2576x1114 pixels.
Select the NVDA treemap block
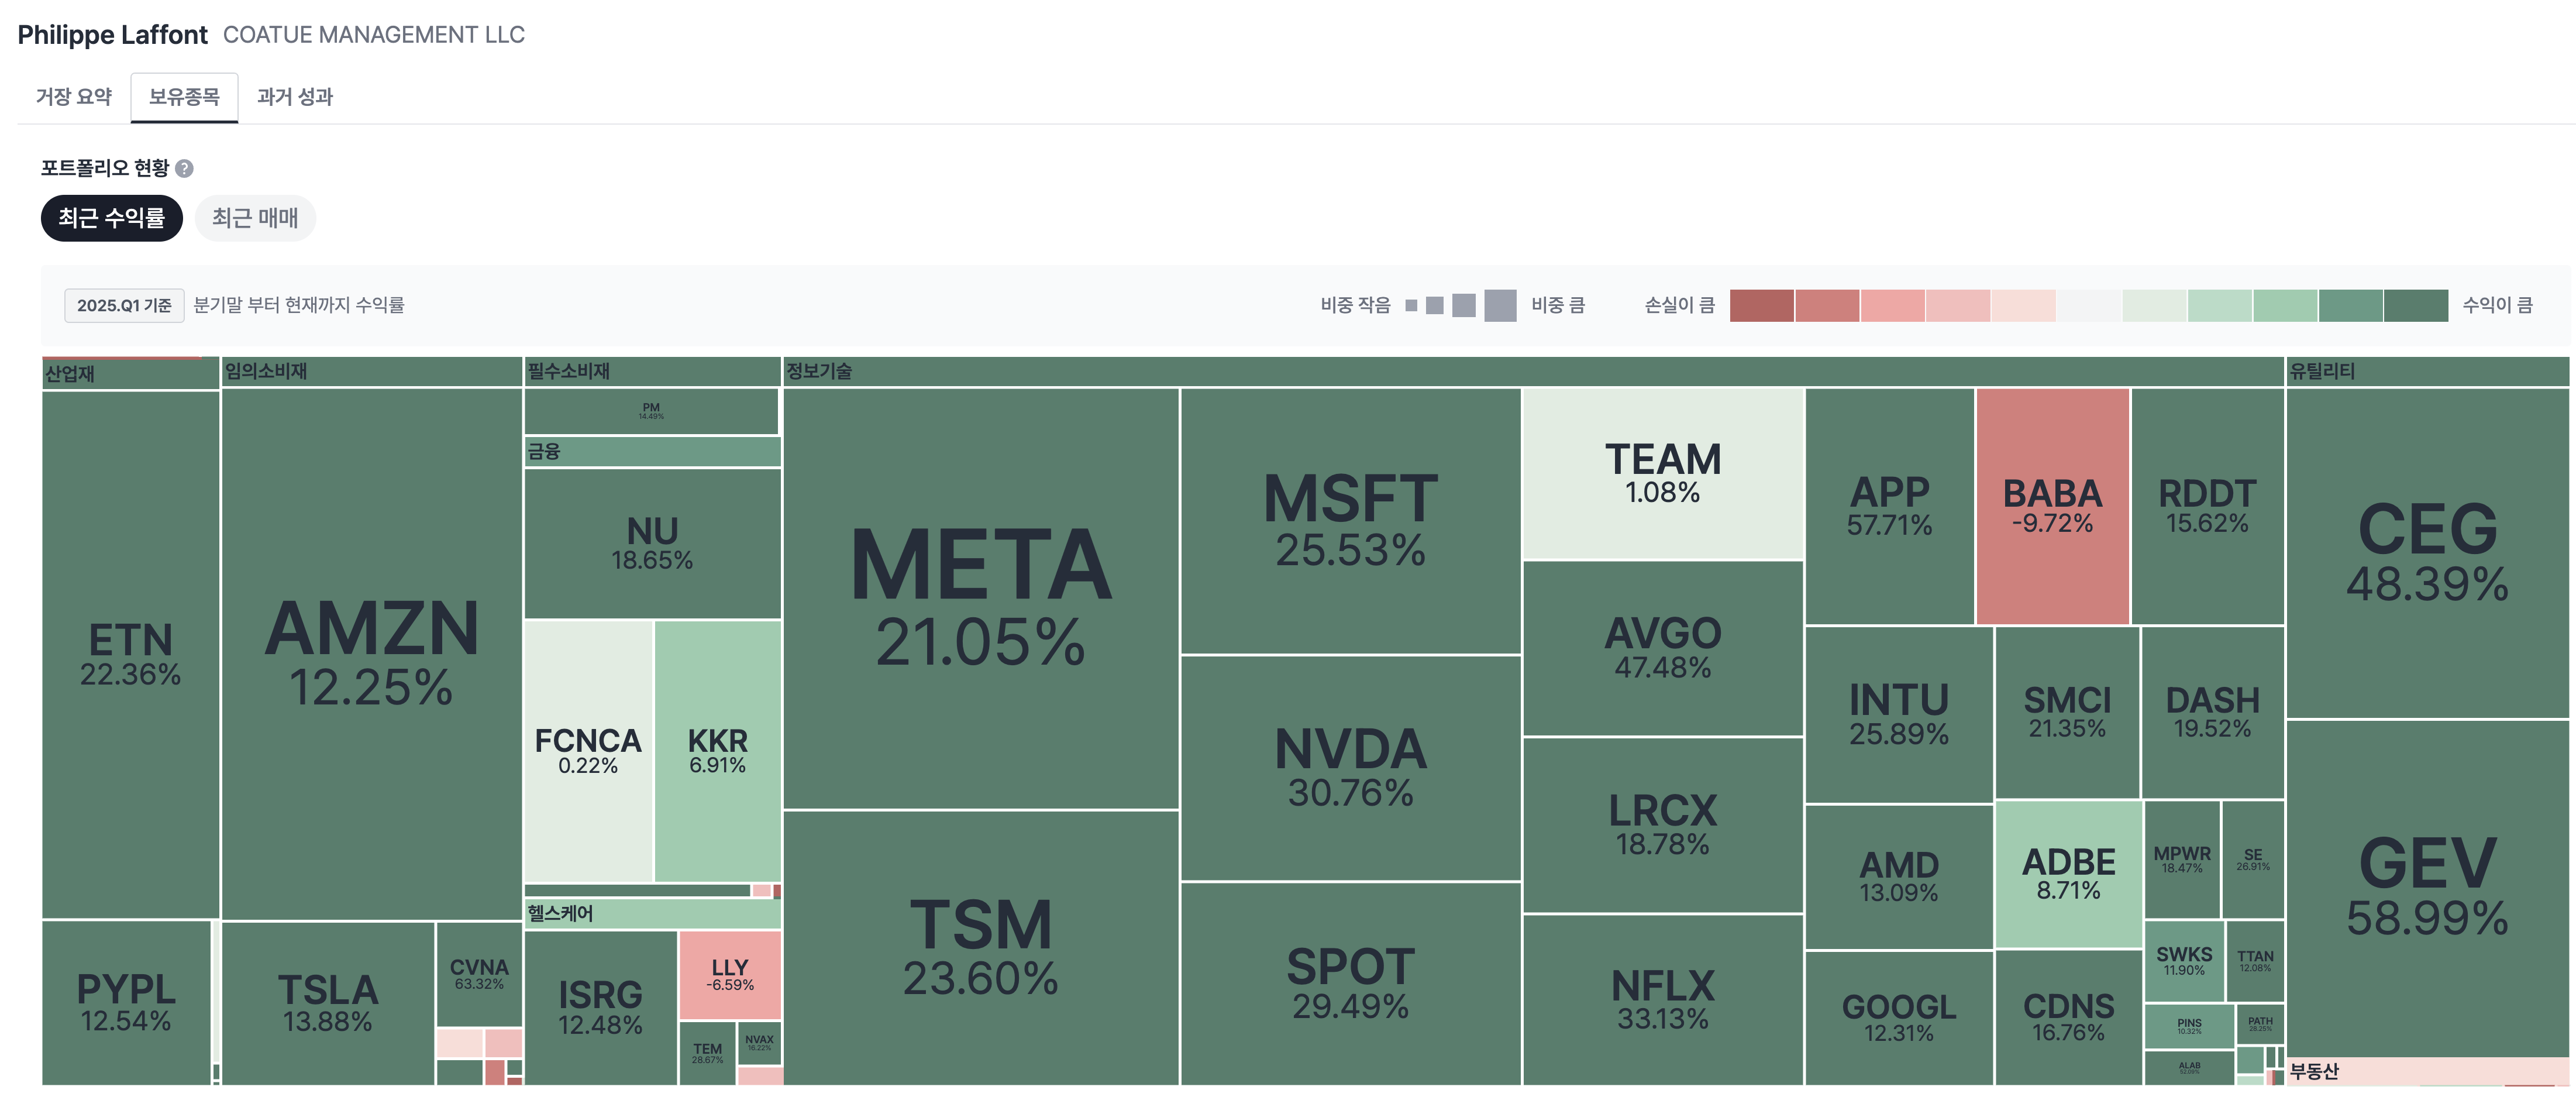tap(1350, 767)
